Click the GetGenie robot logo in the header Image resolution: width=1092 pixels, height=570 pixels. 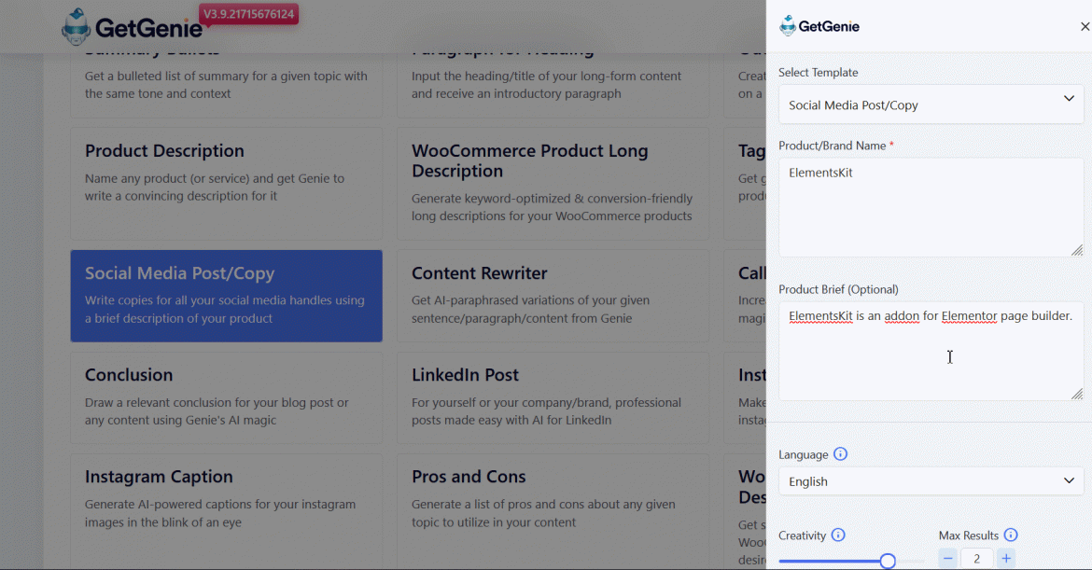tap(77, 28)
